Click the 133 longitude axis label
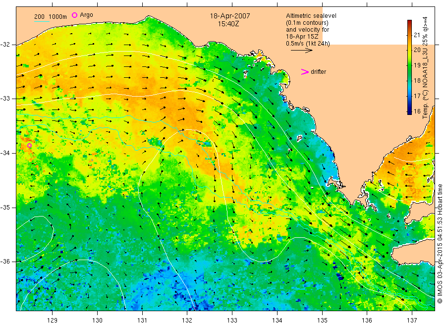This screenshot has height=327, width=446. 232,321
